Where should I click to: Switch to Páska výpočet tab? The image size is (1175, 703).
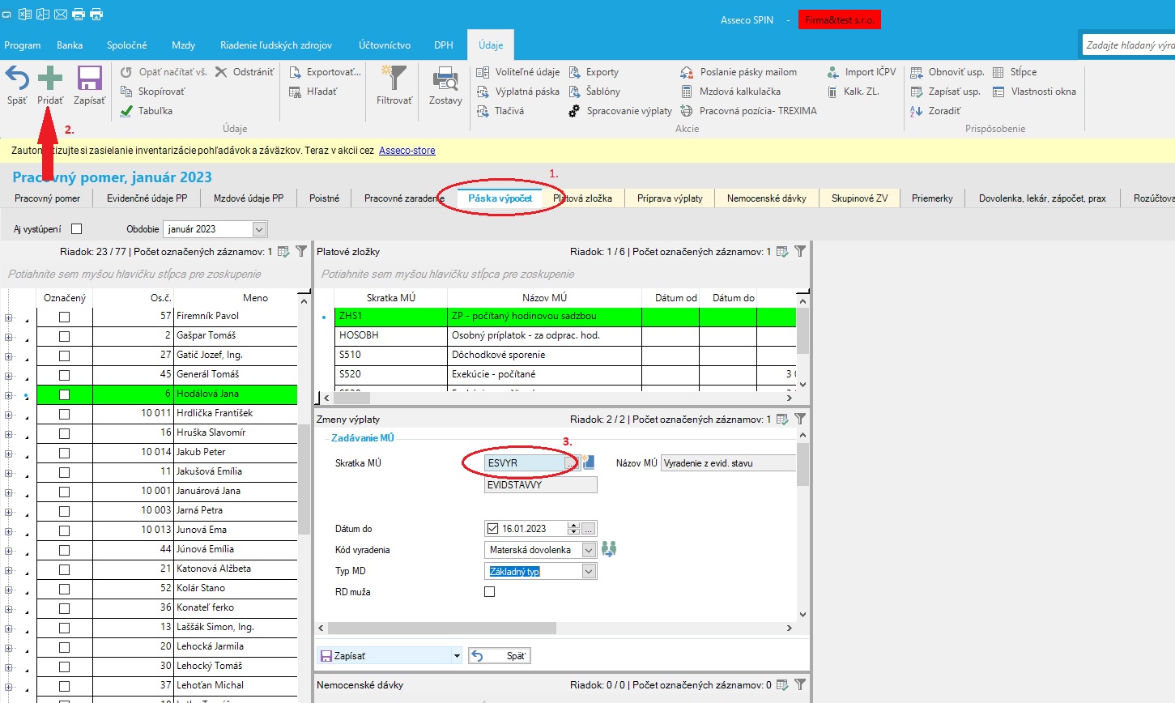click(x=500, y=198)
